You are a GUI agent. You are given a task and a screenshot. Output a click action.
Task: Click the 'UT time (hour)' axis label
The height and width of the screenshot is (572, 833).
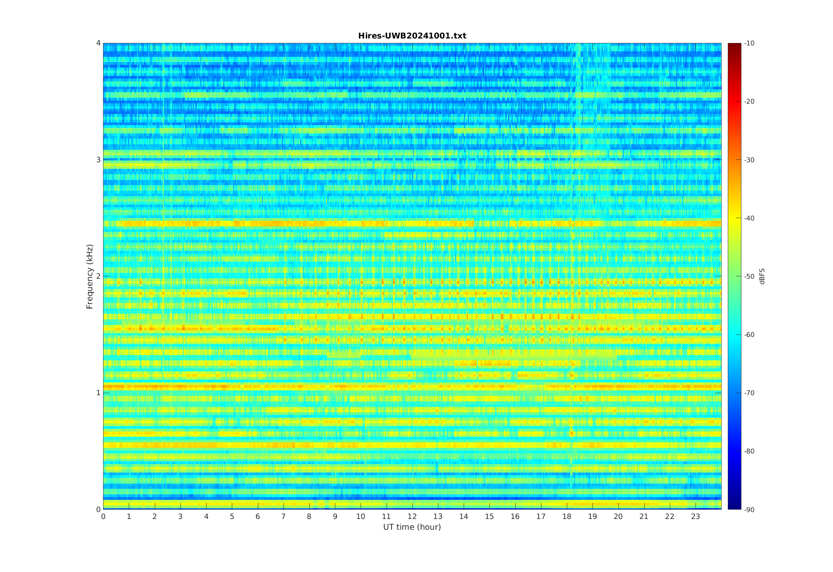tap(412, 527)
